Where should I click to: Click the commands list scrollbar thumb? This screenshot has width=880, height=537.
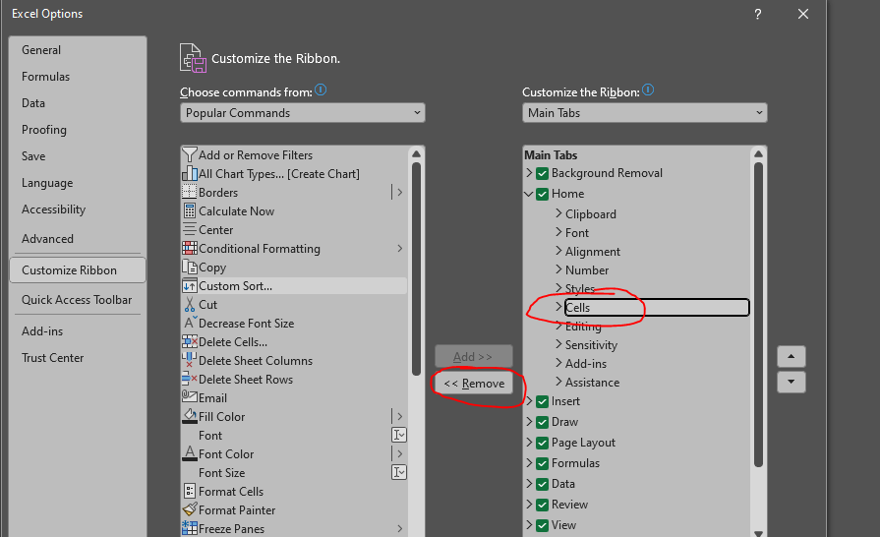416,268
